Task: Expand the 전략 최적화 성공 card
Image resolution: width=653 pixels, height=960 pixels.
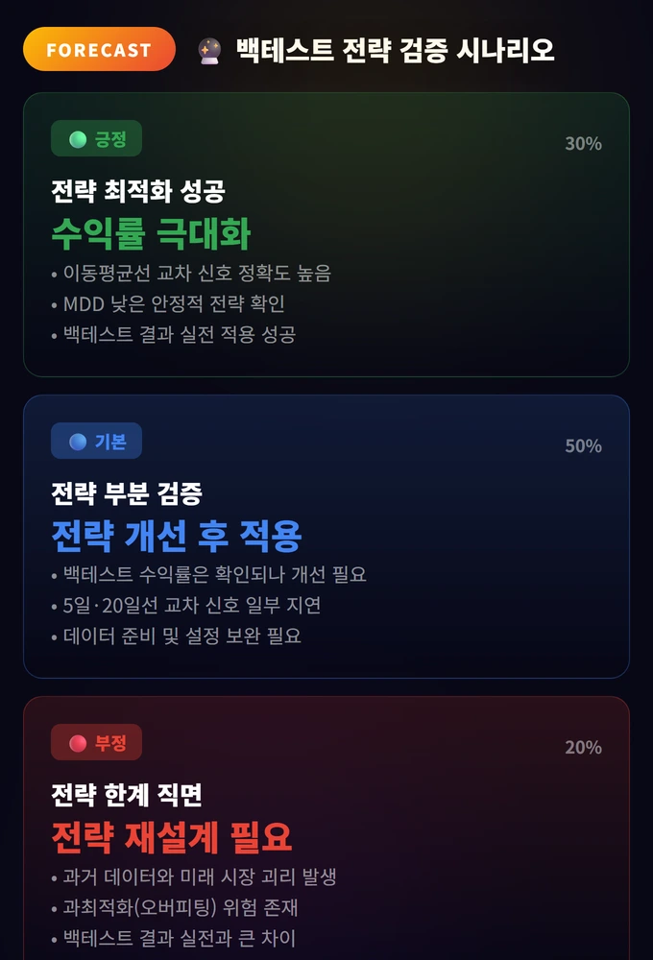Action: point(326,235)
